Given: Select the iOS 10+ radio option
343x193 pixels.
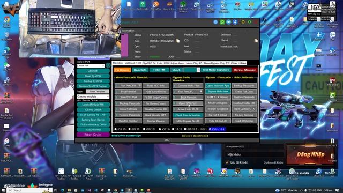Looking at the screenshot, I should coord(115,129).
